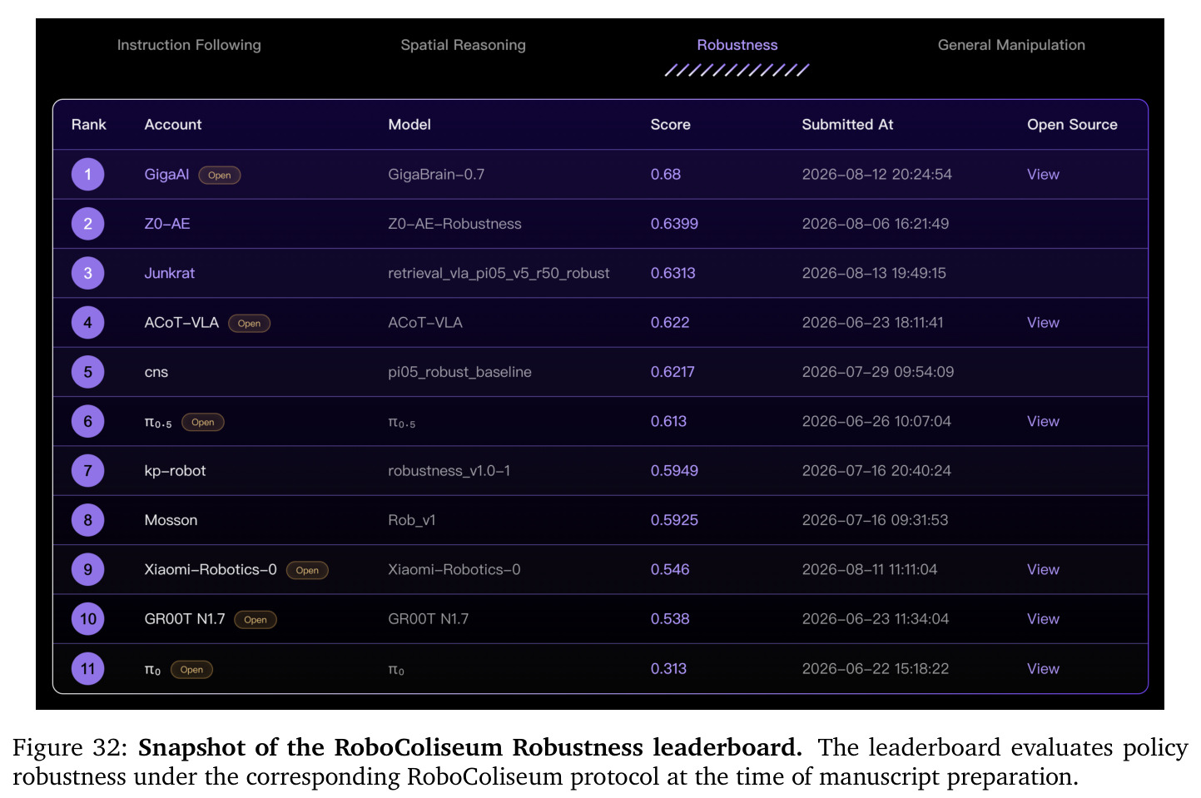Open the GigaAI account link
The width and height of the screenshot is (1201, 798).
point(166,175)
